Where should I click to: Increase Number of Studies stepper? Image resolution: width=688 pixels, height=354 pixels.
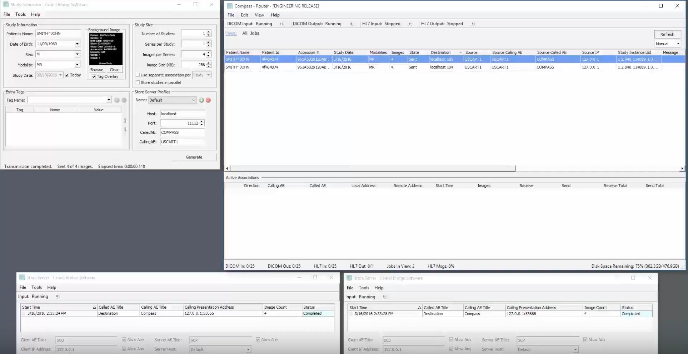pos(209,32)
